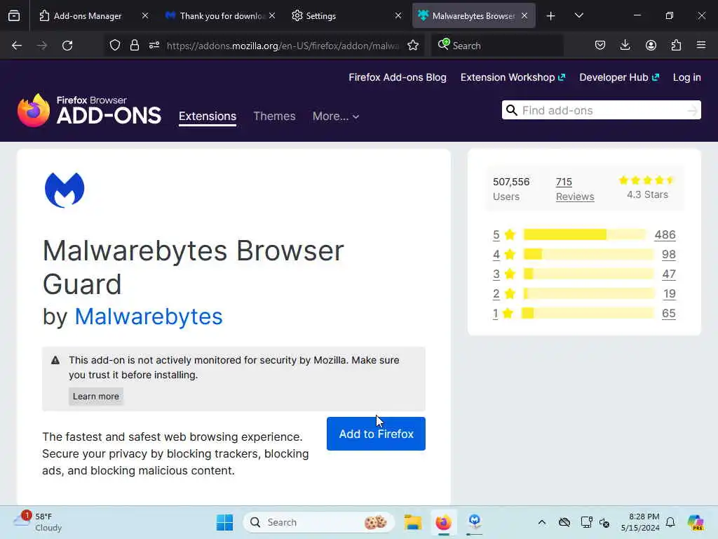Open the Extension Workshop link
Screen dimensions: 718x539
tap(513, 77)
